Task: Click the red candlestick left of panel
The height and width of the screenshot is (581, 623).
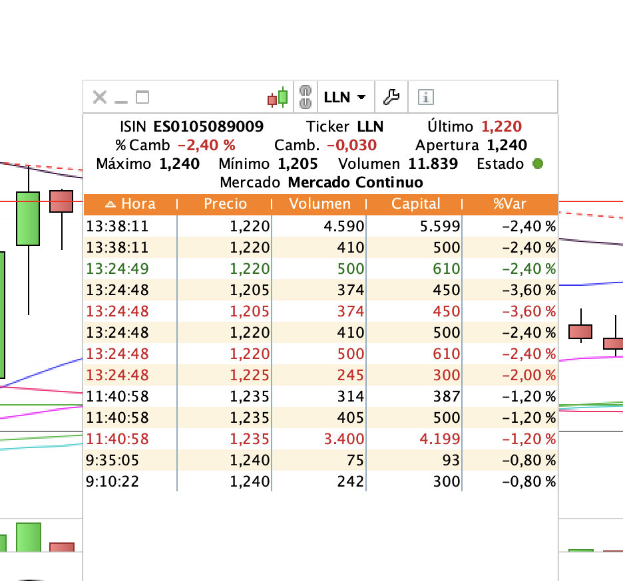Action: click(x=61, y=201)
